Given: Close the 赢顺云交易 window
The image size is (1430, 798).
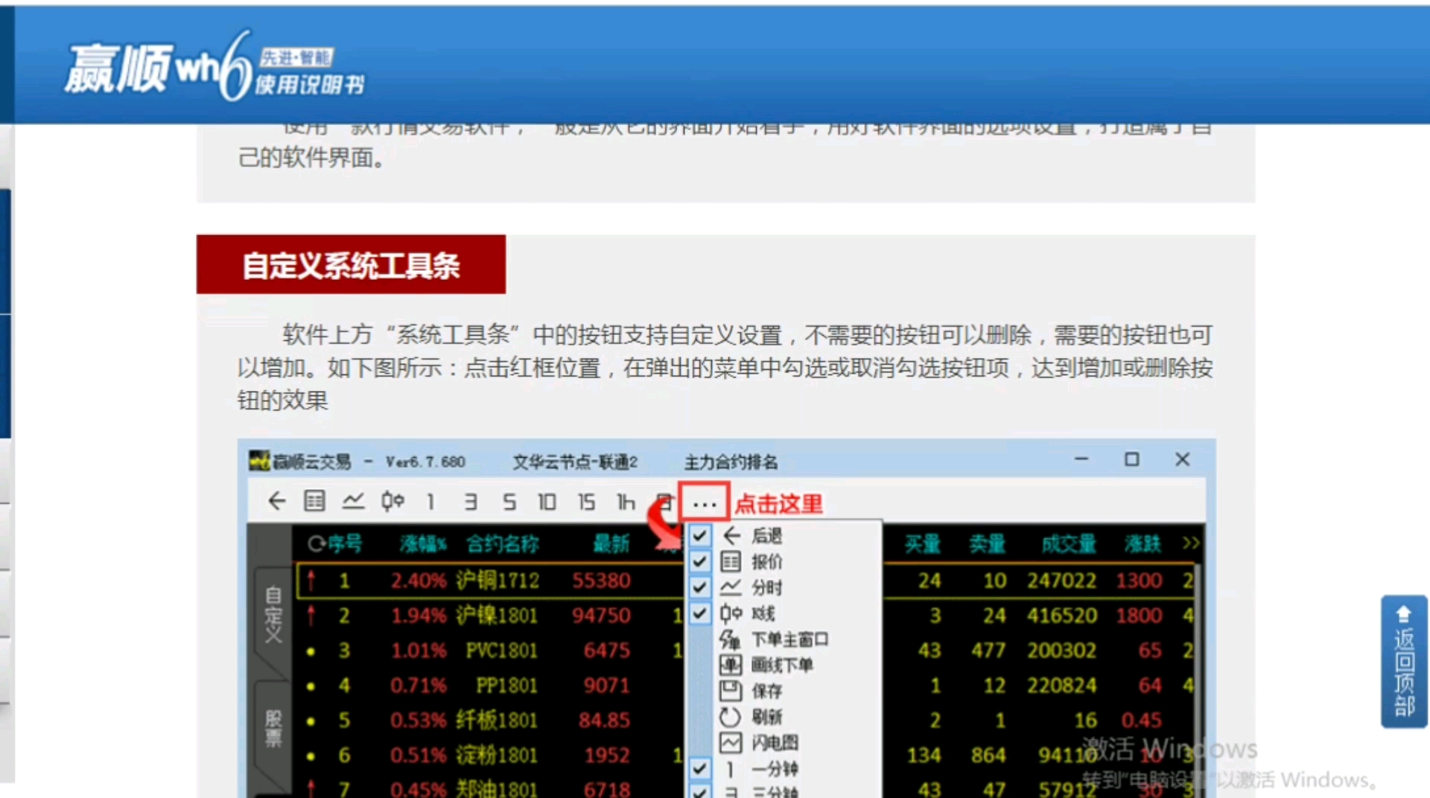Looking at the screenshot, I should [x=1183, y=459].
